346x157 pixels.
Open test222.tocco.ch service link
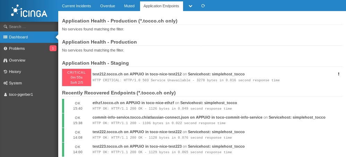click(137, 132)
